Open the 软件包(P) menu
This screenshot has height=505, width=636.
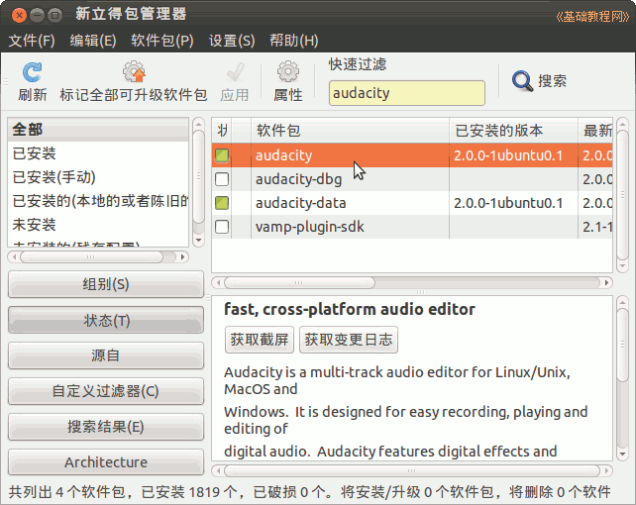click(x=162, y=41)
